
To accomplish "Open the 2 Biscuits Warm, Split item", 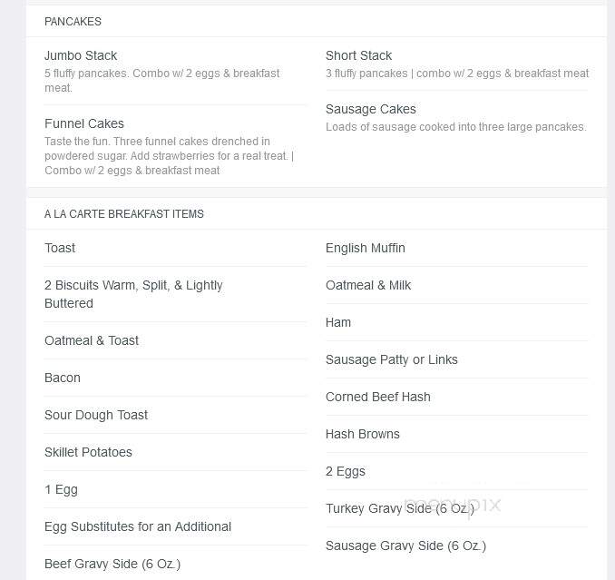I will coord(133,294).
